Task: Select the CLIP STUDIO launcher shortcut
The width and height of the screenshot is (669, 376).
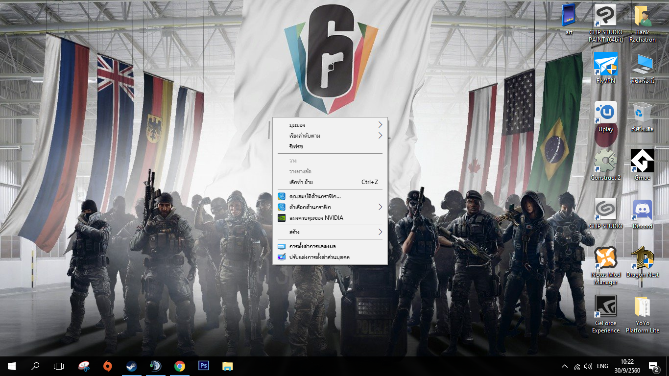Action: point(606,213)
